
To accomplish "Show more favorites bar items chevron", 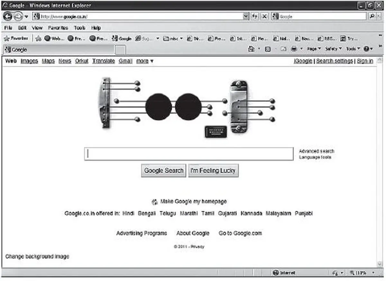I will pyautogui.click(x=381, y=35).
